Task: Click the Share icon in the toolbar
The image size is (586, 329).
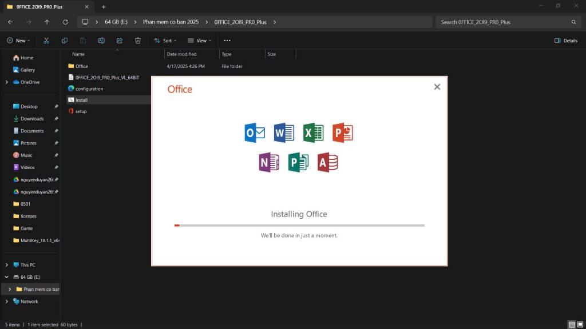Action: point(119,41)
